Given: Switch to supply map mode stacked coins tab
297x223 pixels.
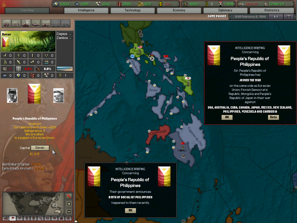Looking at the screenshot, I should point(34,218).
